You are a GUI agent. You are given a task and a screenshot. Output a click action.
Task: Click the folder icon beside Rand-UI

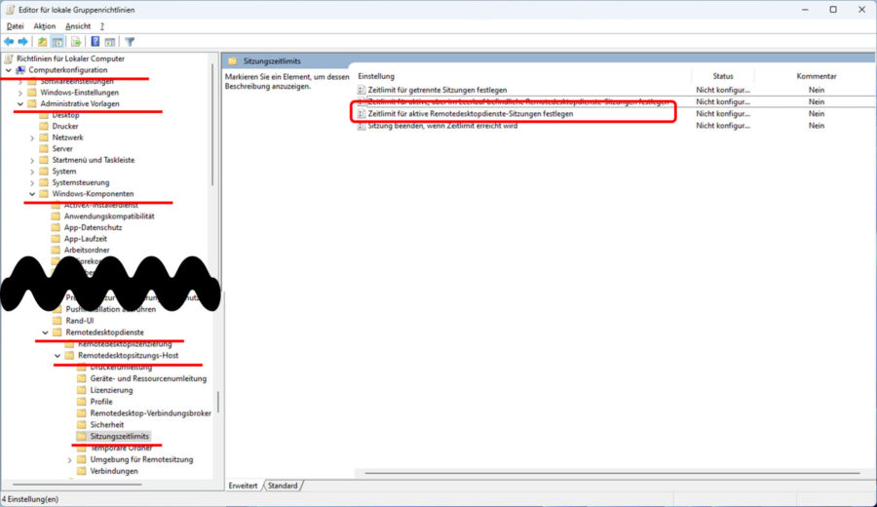(57, 321)
